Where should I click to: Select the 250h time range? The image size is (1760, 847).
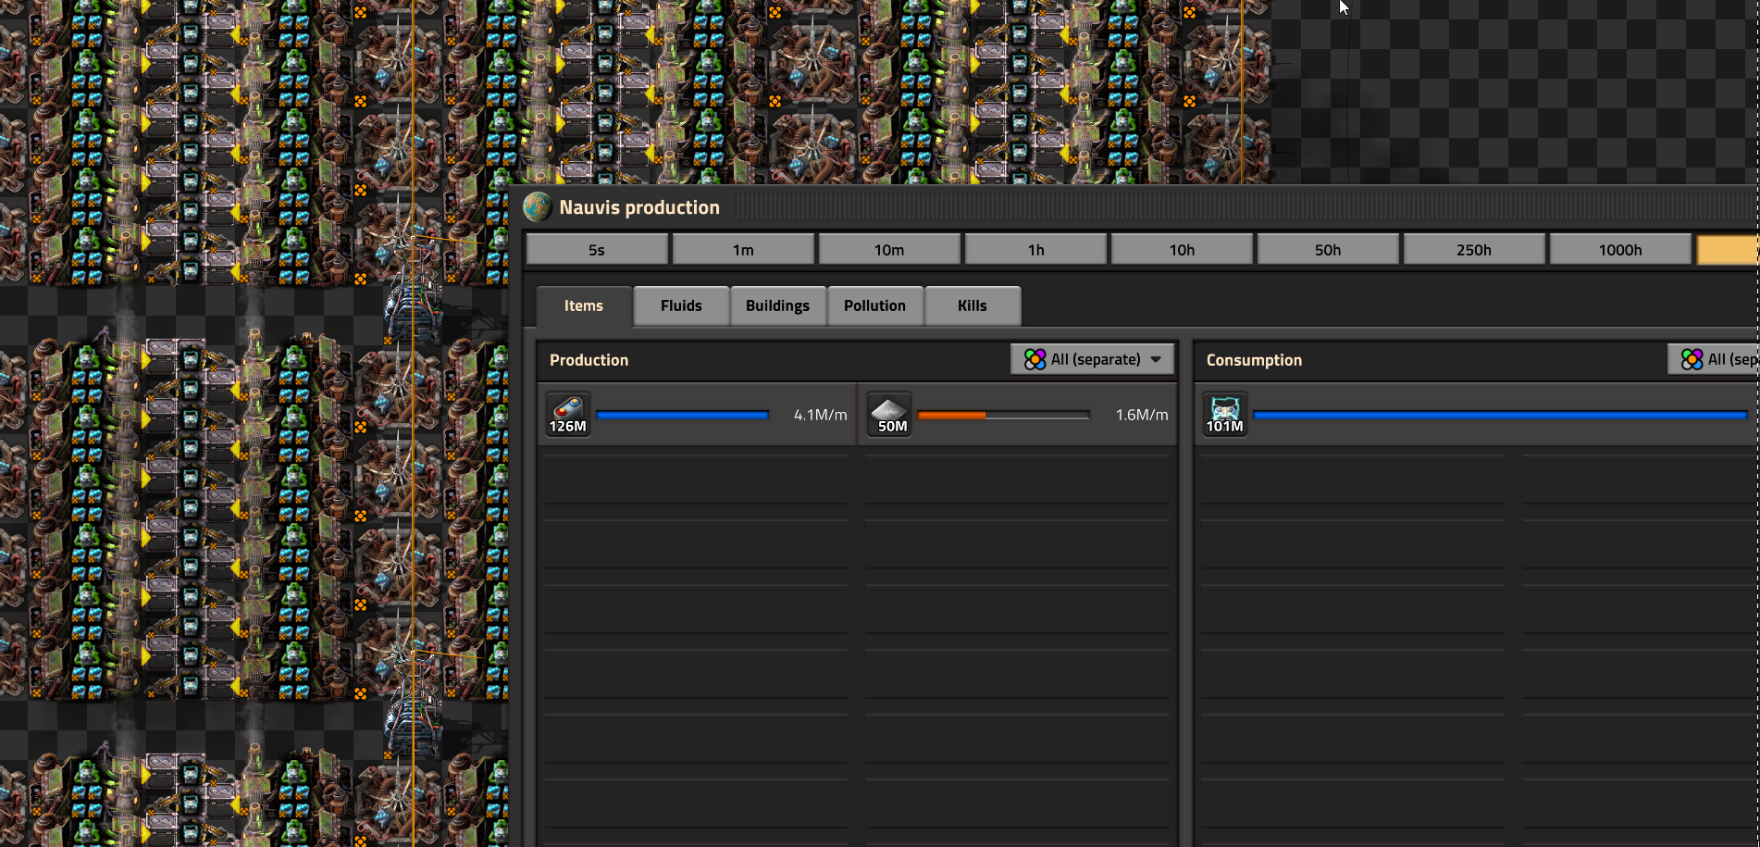tap(1474, 250)
